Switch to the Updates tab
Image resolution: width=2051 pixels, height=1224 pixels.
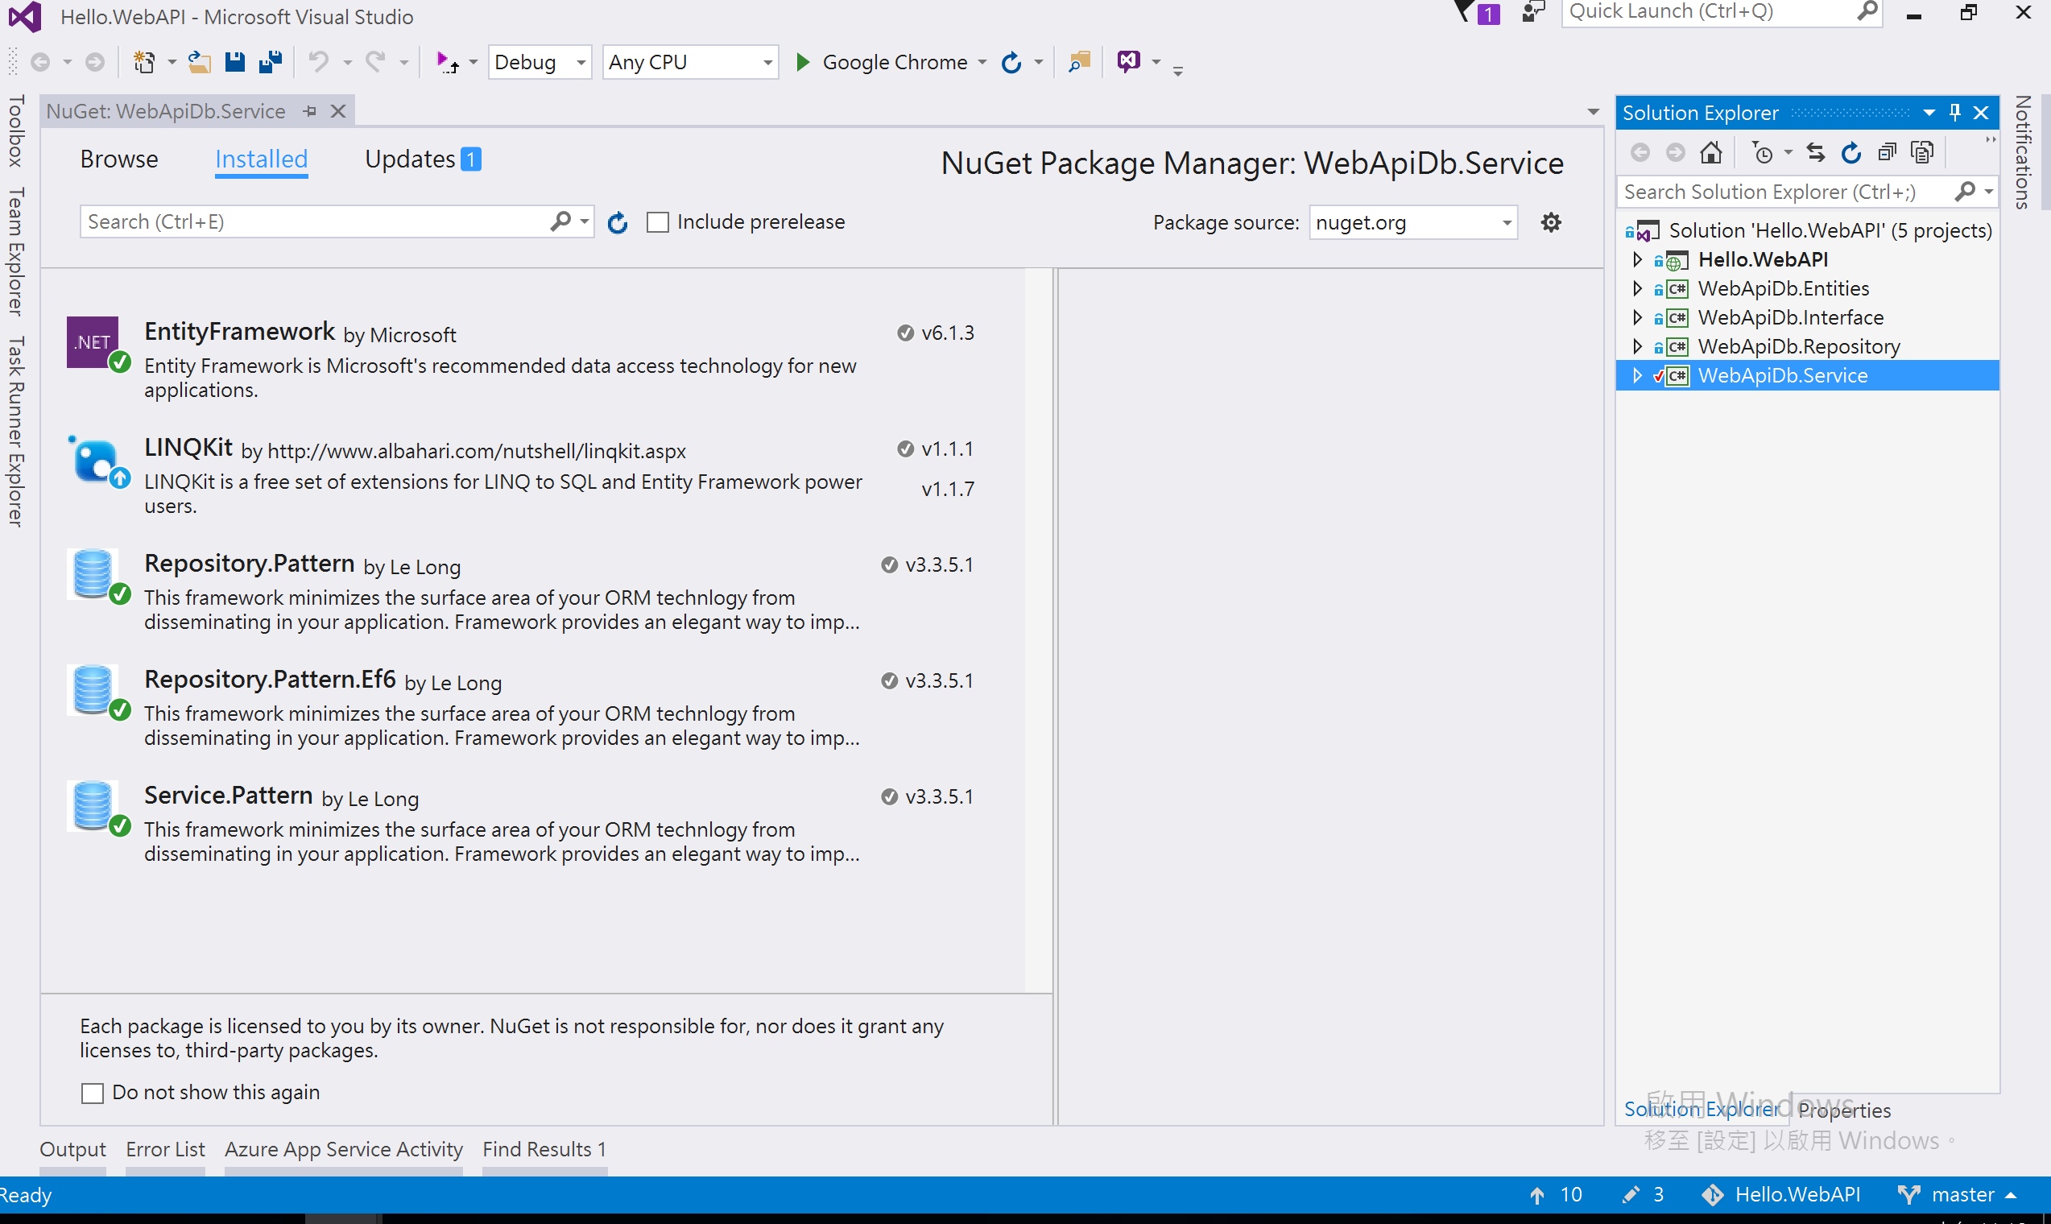pyautogui.click(x=423, y=159)
